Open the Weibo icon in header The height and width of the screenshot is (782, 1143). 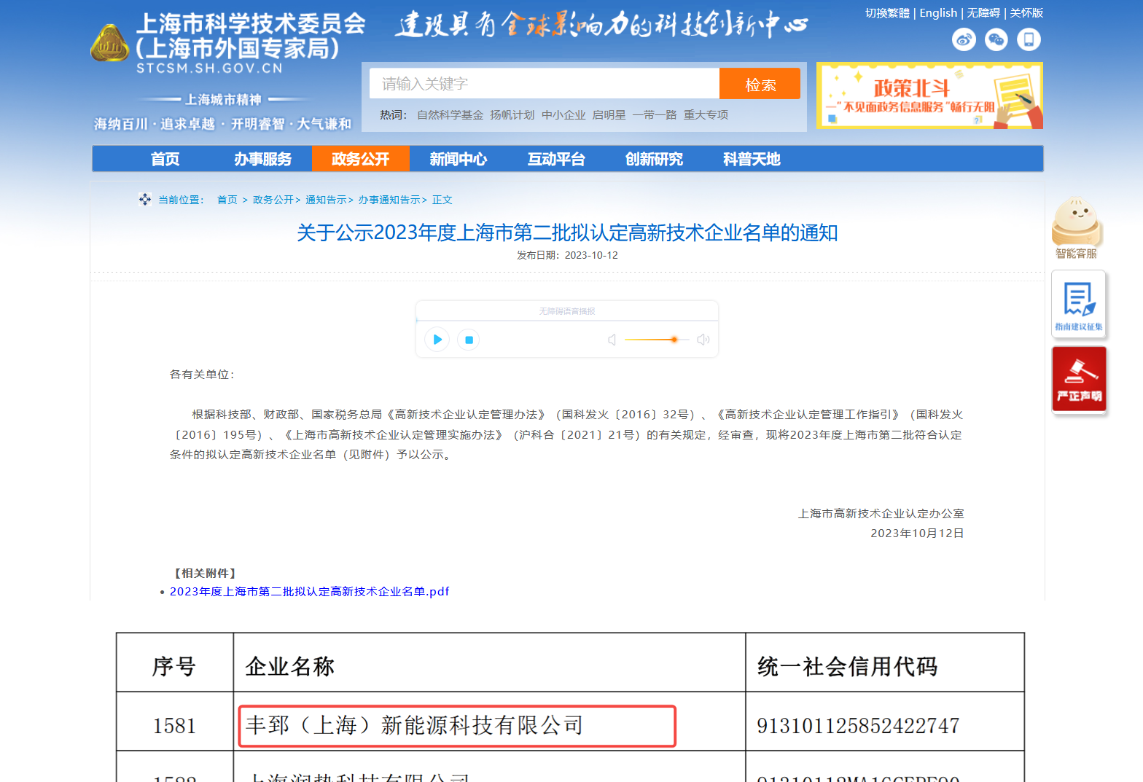point(963,39)
